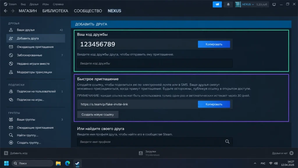The width and height of the screenshot is (298, 168).
Task: Click Добавить игру label
Action: pos(19,153)
